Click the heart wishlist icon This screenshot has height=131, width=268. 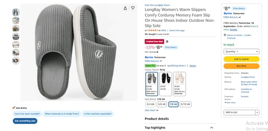[133, 8]
